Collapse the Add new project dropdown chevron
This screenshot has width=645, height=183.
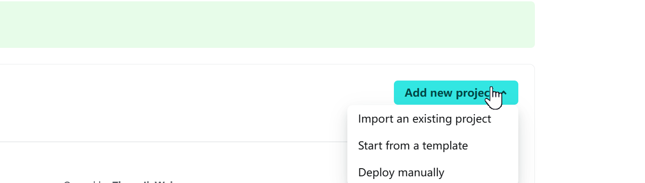pyautogui.click(x=504, y=93)
